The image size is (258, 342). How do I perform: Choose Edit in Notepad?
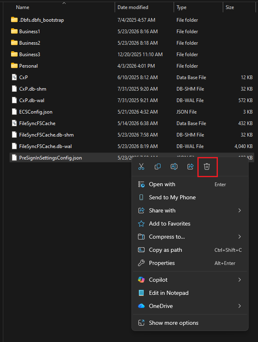(x=190, y=293)
